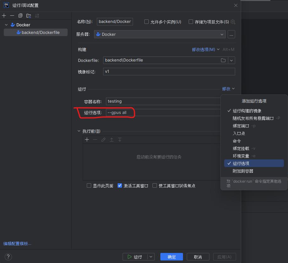Open the Docker server dropdown
288x263 pixels.
click(x=160, y=34)
